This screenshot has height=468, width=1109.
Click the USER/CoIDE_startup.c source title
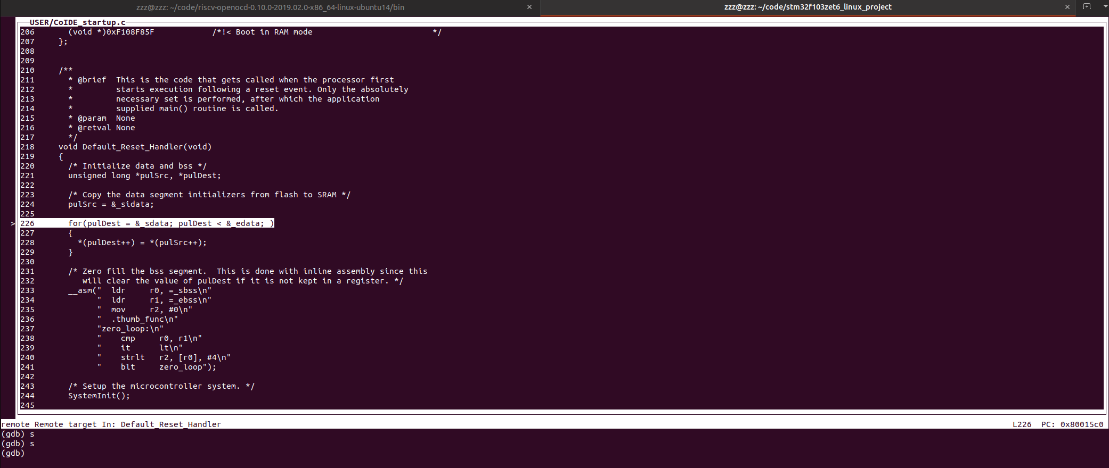point(78,22)
